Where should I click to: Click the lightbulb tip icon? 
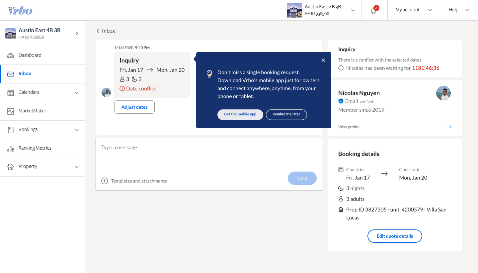coord(209,74)
